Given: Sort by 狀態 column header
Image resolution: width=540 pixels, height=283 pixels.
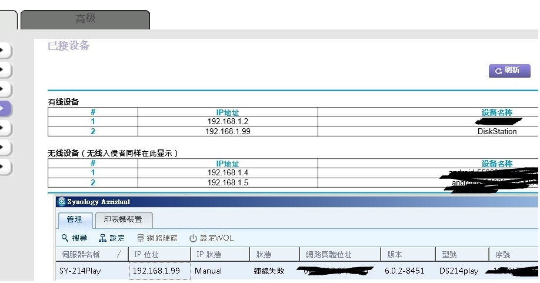Looking at the screenshot, I should coord(275,254).
